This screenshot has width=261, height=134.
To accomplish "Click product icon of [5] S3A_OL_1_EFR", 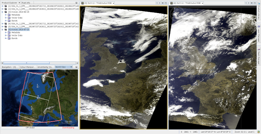I will click(x=6, y=27).
